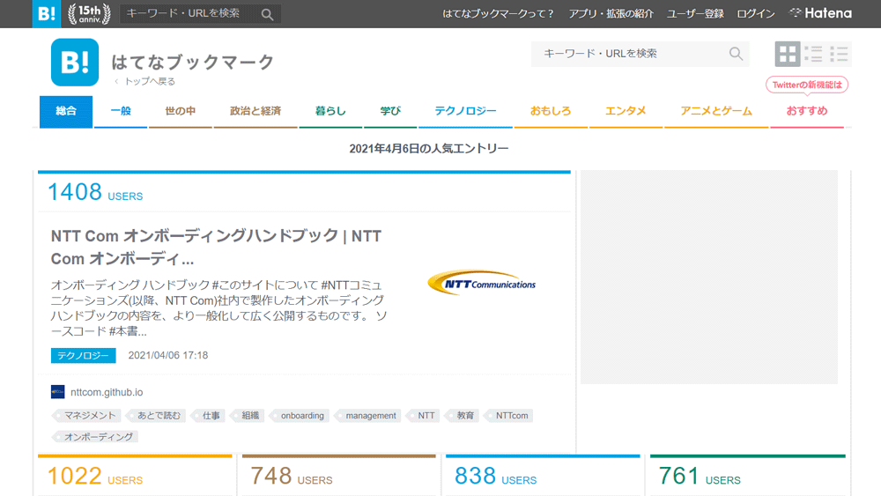Click the NTT Communications thumbnail image
The width and height of the screenshot is (881, 496).
click(x=482, y=283)
